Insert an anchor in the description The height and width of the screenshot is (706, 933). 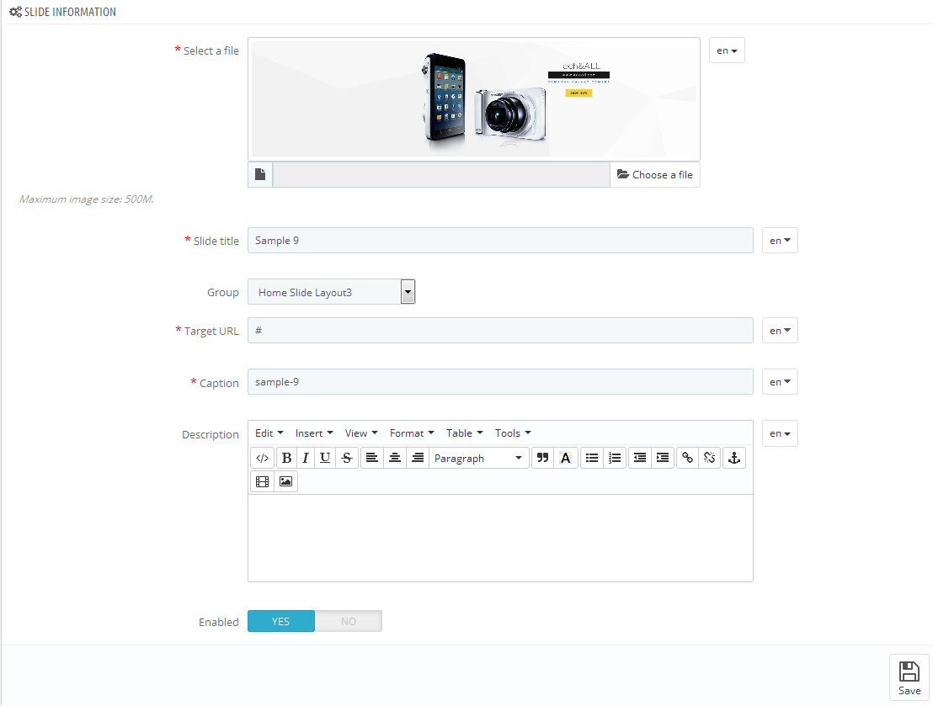click(733, 459)
